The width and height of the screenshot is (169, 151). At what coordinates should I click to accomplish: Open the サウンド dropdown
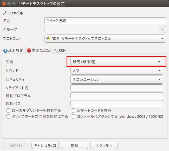click(117, 71)
